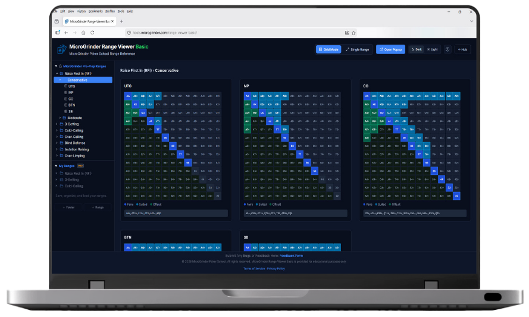Click the browser tab list chevron
The width and height of the screenshot is (529, 317).
click(471, 21)
